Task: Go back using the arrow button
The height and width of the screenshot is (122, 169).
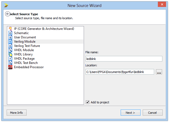Action: click(x=7, y=14)
